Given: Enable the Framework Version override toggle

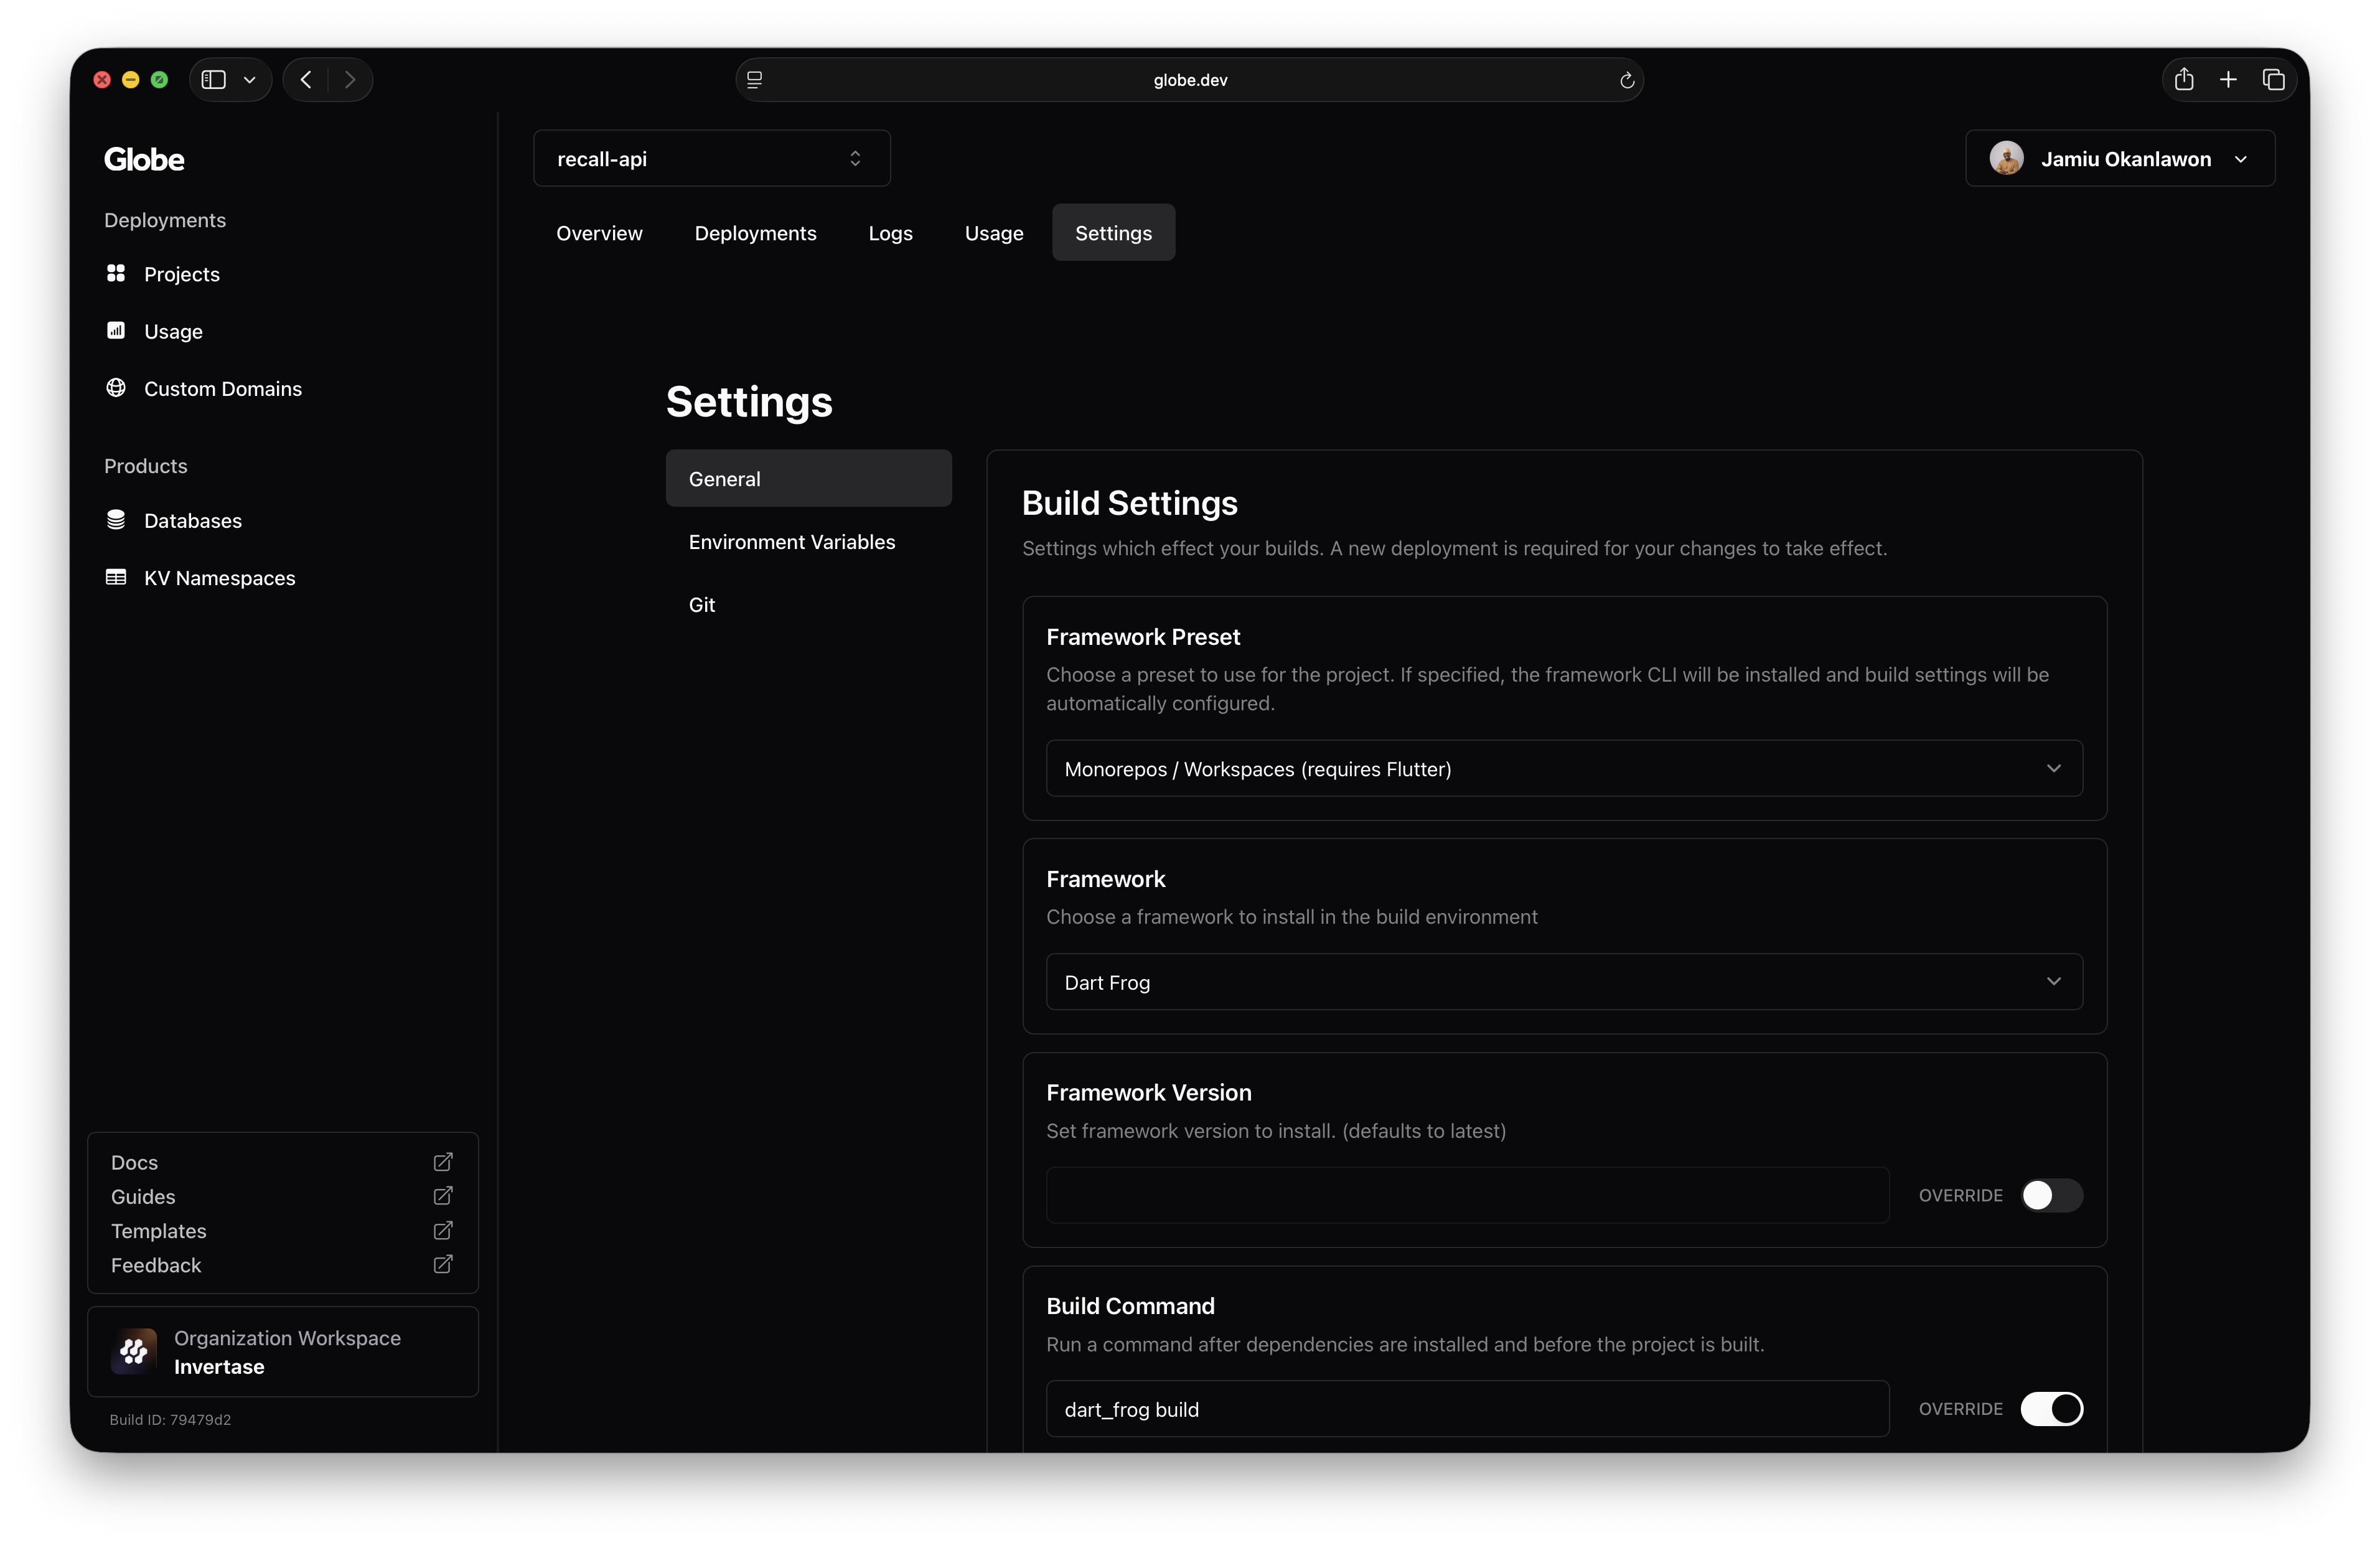Looking at the screenshot, I should click(2051, 1196).
